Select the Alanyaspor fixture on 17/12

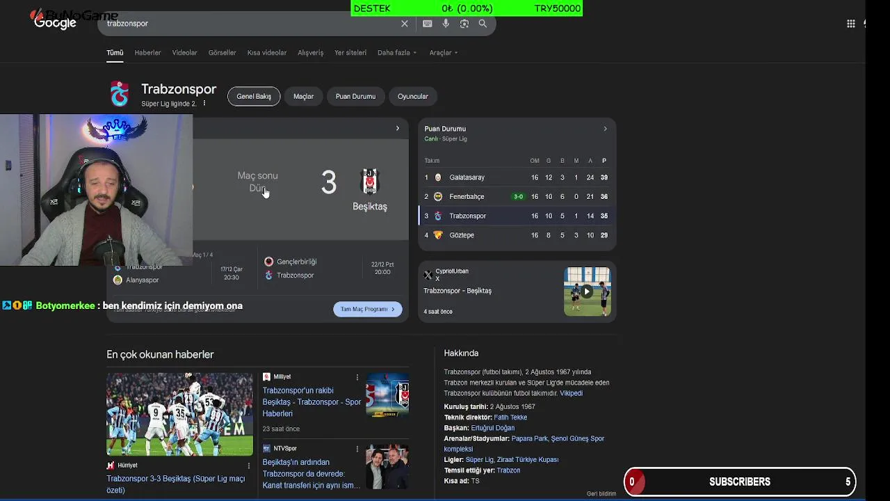178,273
